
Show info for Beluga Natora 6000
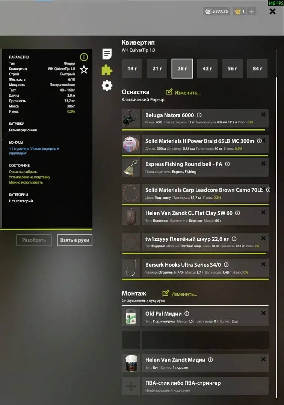(x=199, y=115)
